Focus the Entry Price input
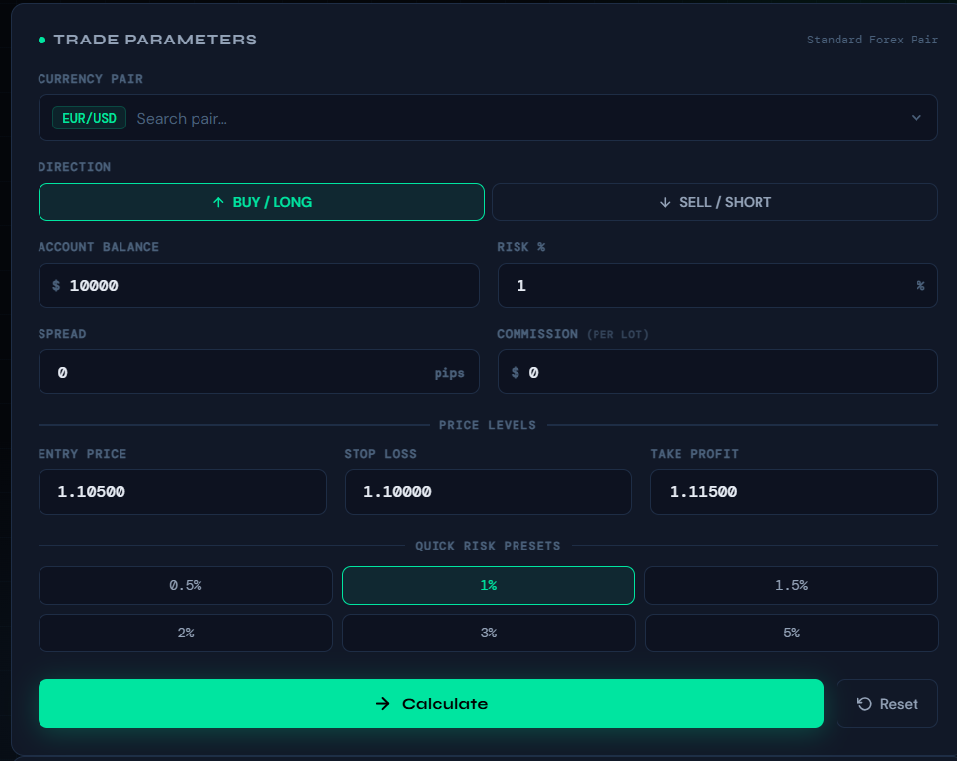Viewport: 957px width, 761px height. [183, 492]
